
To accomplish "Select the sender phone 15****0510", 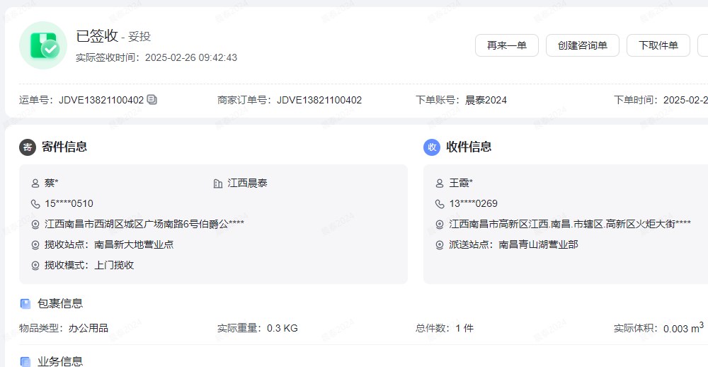I will coord(69,204).
